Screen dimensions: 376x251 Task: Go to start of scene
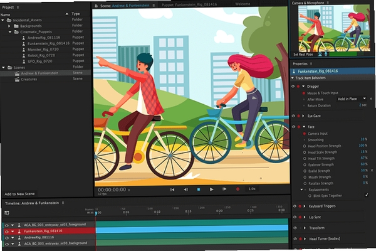pyautogui.click(x=172, y=190)
